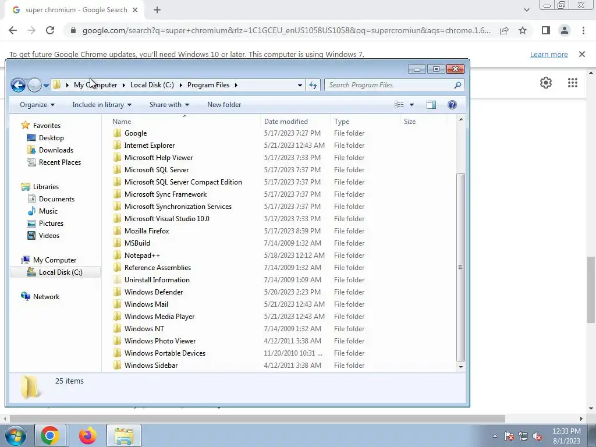Click the Explorer Forward arrow button
Screen dimensions: 596x447
pos(34,85)
